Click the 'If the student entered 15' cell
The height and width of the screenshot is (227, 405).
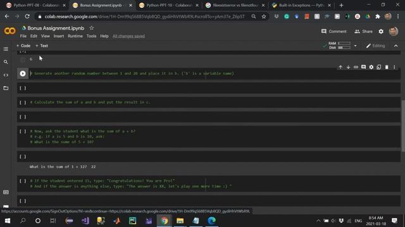tap(209, 183)
